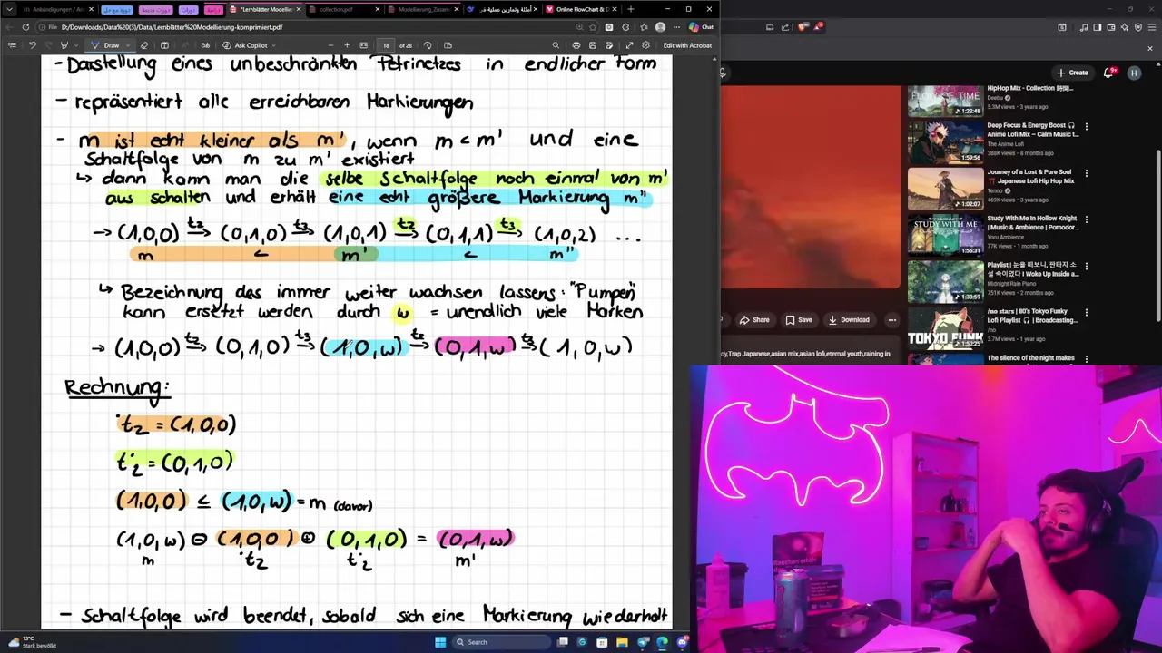Open more actions ellipsis under video
This screenshot has height=653, width=1162.
click(891, 319)
